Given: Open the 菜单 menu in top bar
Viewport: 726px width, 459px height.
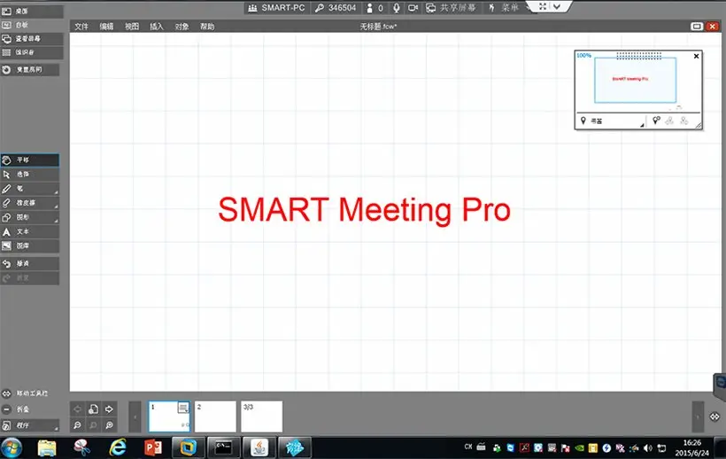Looking at the screenshot, I should pyautogui.click(x=504, y=8).
